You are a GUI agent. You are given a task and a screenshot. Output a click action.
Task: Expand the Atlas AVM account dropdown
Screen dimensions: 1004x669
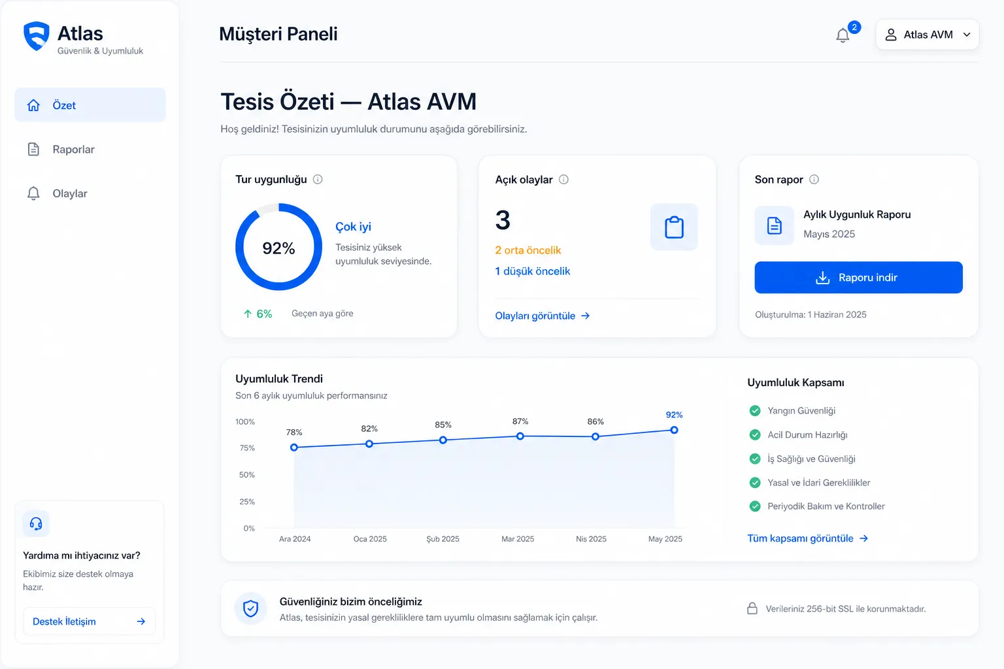(927, 35)
